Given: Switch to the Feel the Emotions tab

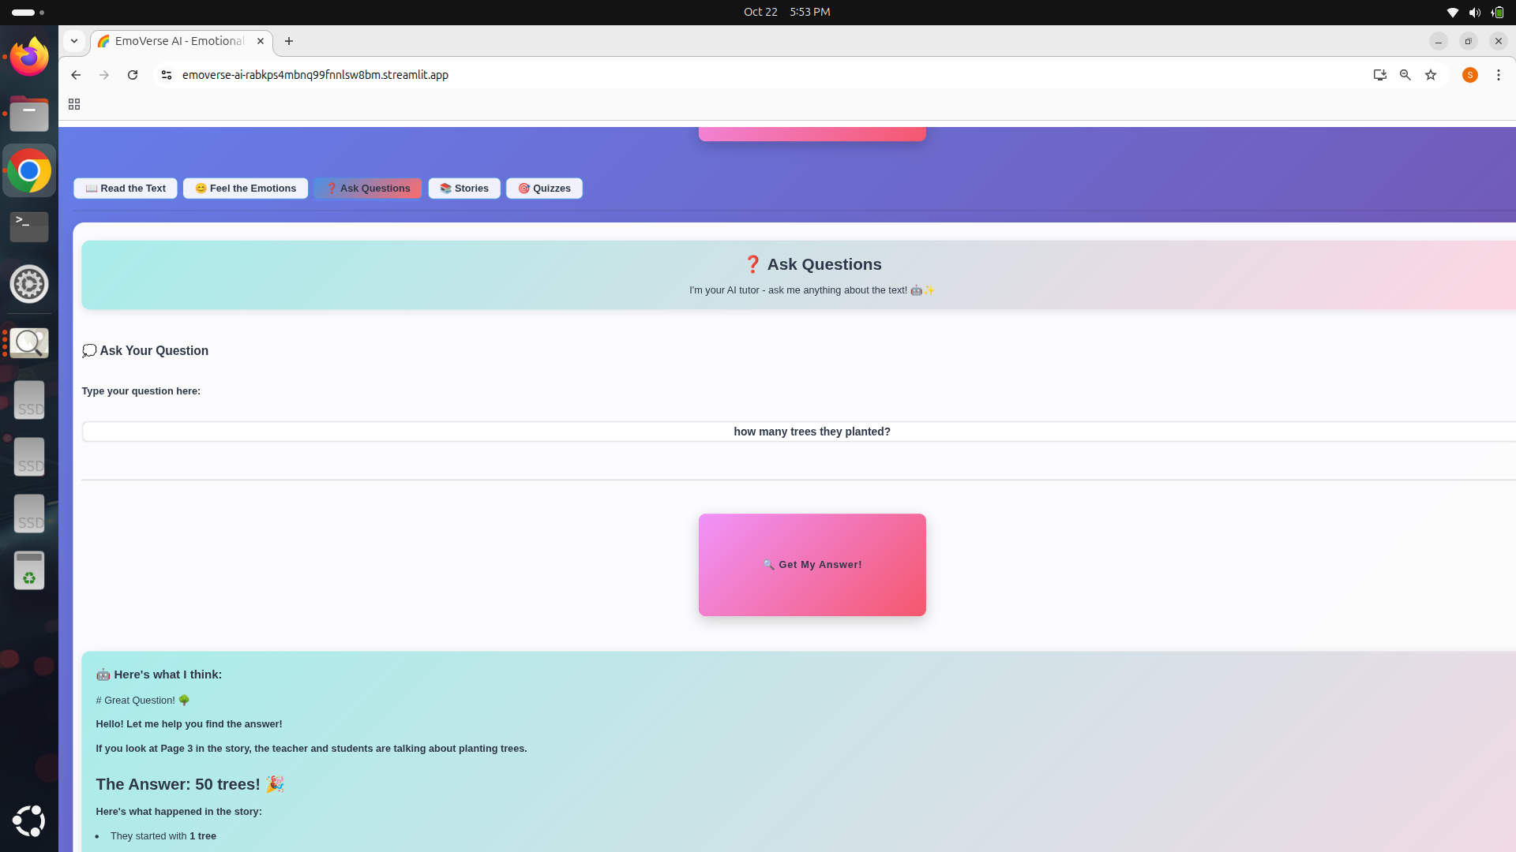Looking at the screenshot, I should (246, 189).
